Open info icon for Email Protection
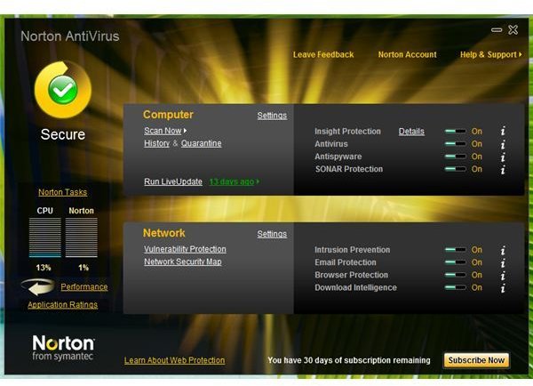This screenshot has width=533, height=386. 503,262
